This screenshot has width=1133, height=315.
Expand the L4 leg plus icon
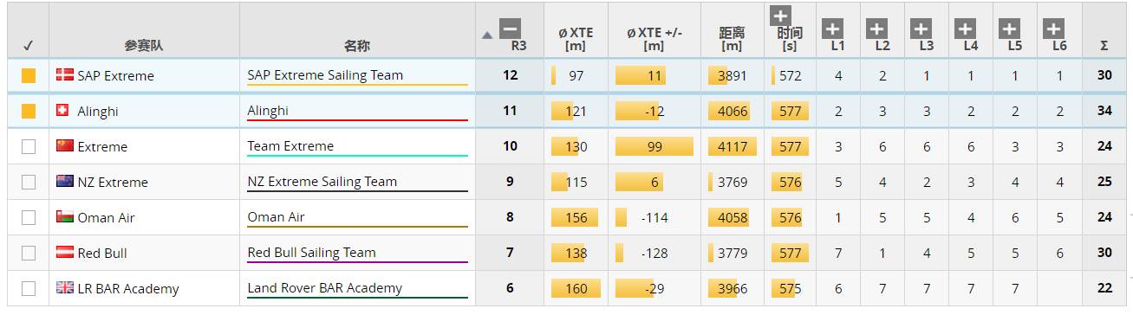[x=965, y=29]
